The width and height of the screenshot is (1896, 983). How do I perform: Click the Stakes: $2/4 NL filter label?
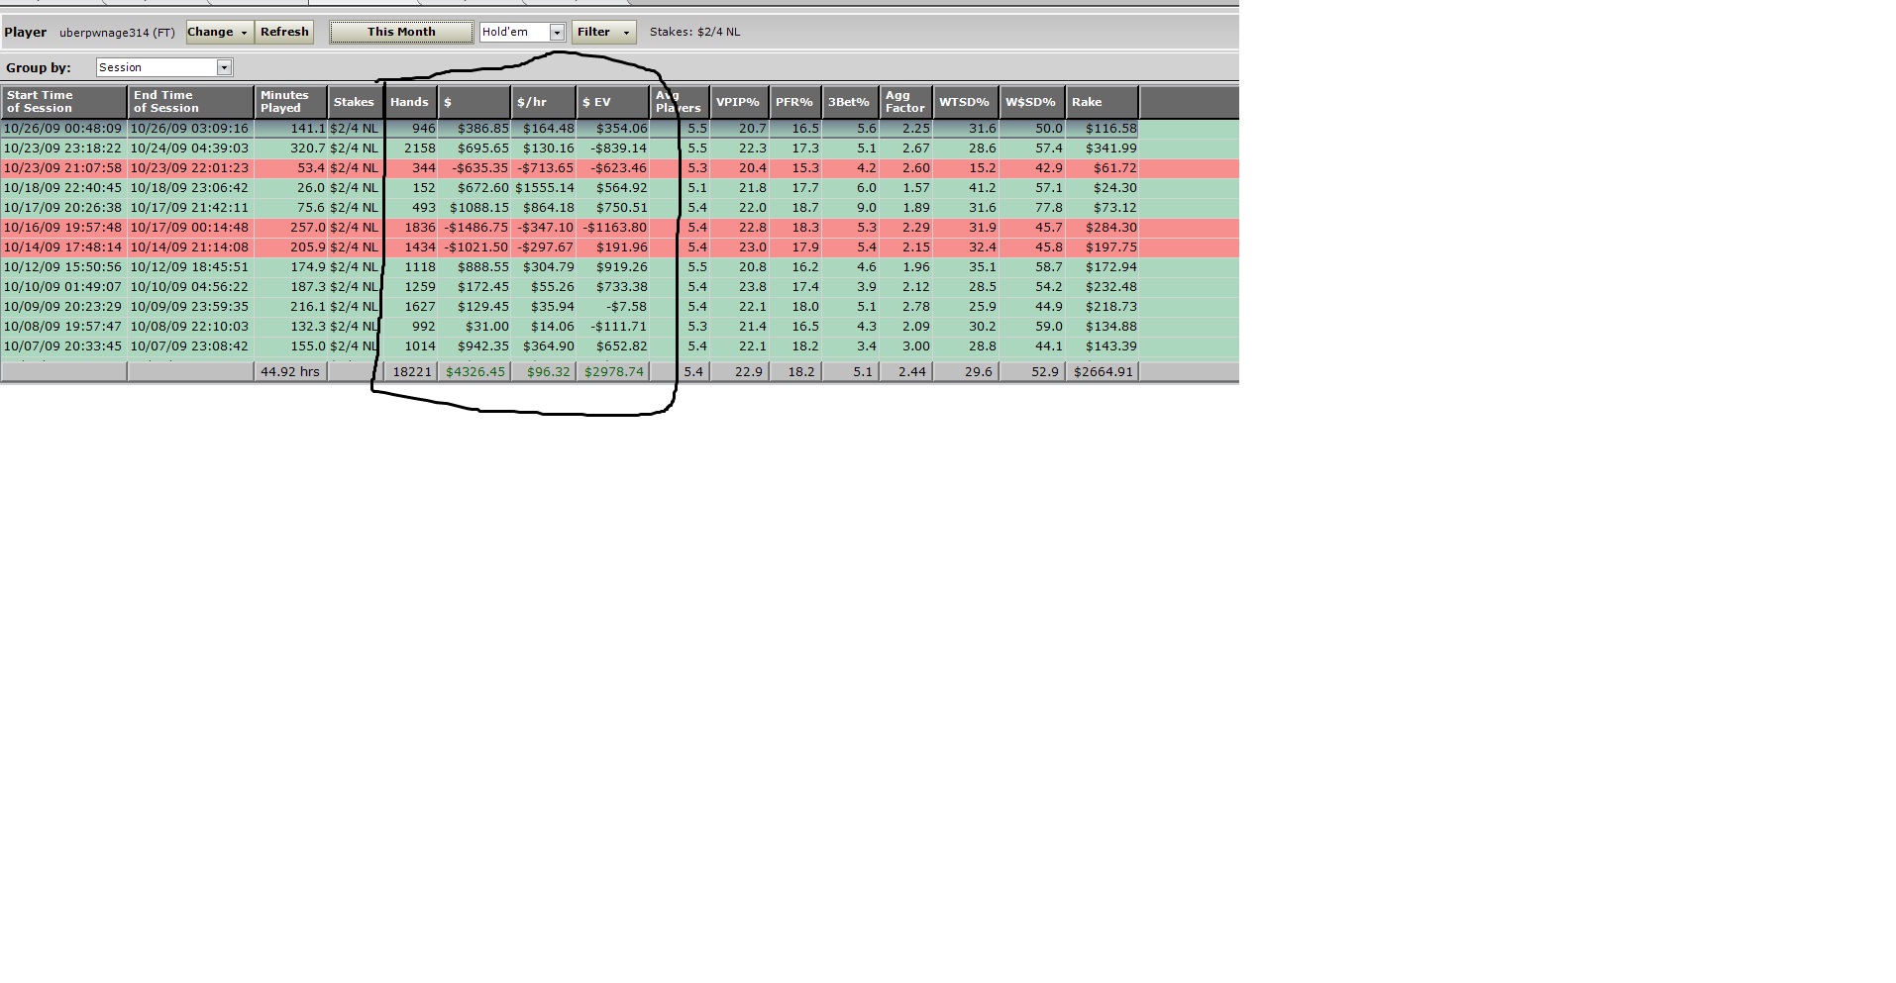pos(694,32)
